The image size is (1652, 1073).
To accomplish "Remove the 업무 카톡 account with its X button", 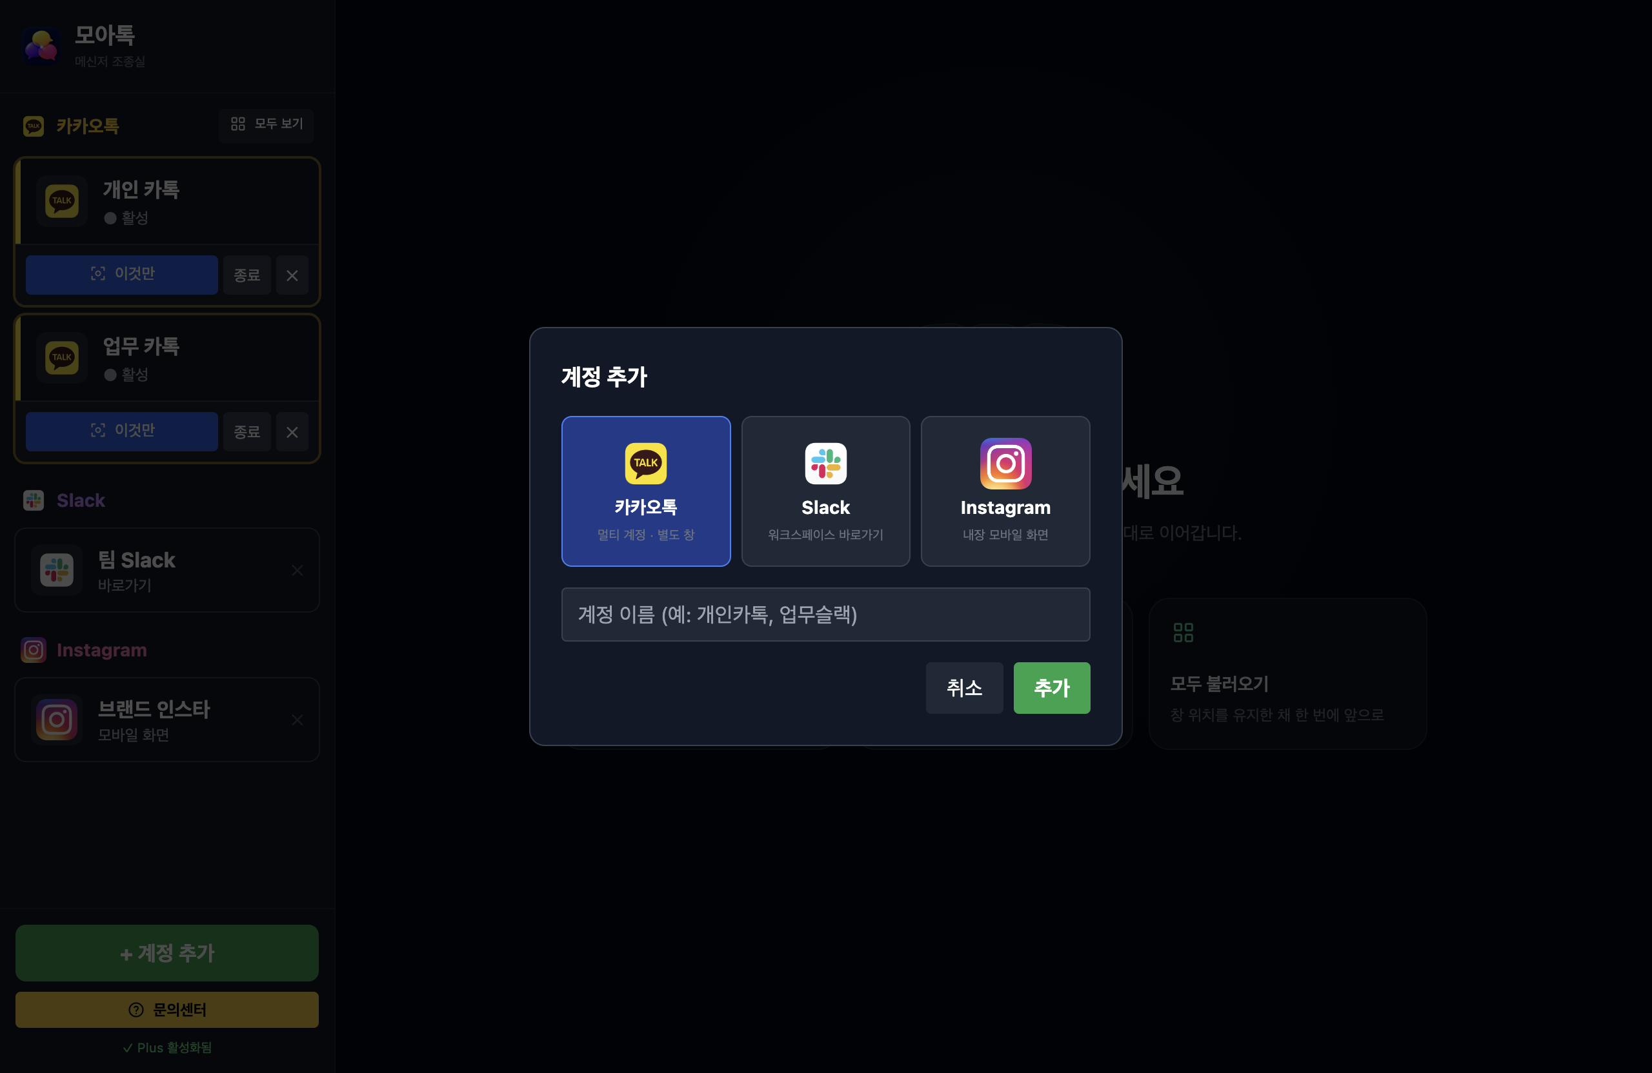I will click(292, 432).
